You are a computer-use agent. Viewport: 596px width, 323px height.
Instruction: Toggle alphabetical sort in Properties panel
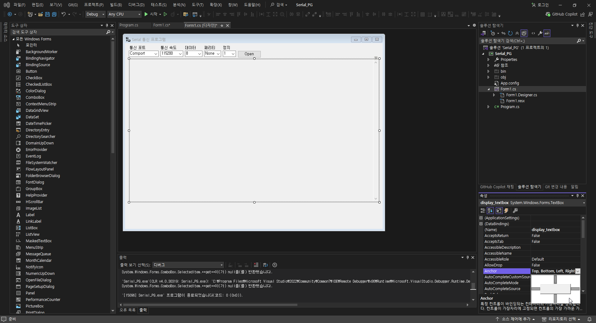click(490, 211)
